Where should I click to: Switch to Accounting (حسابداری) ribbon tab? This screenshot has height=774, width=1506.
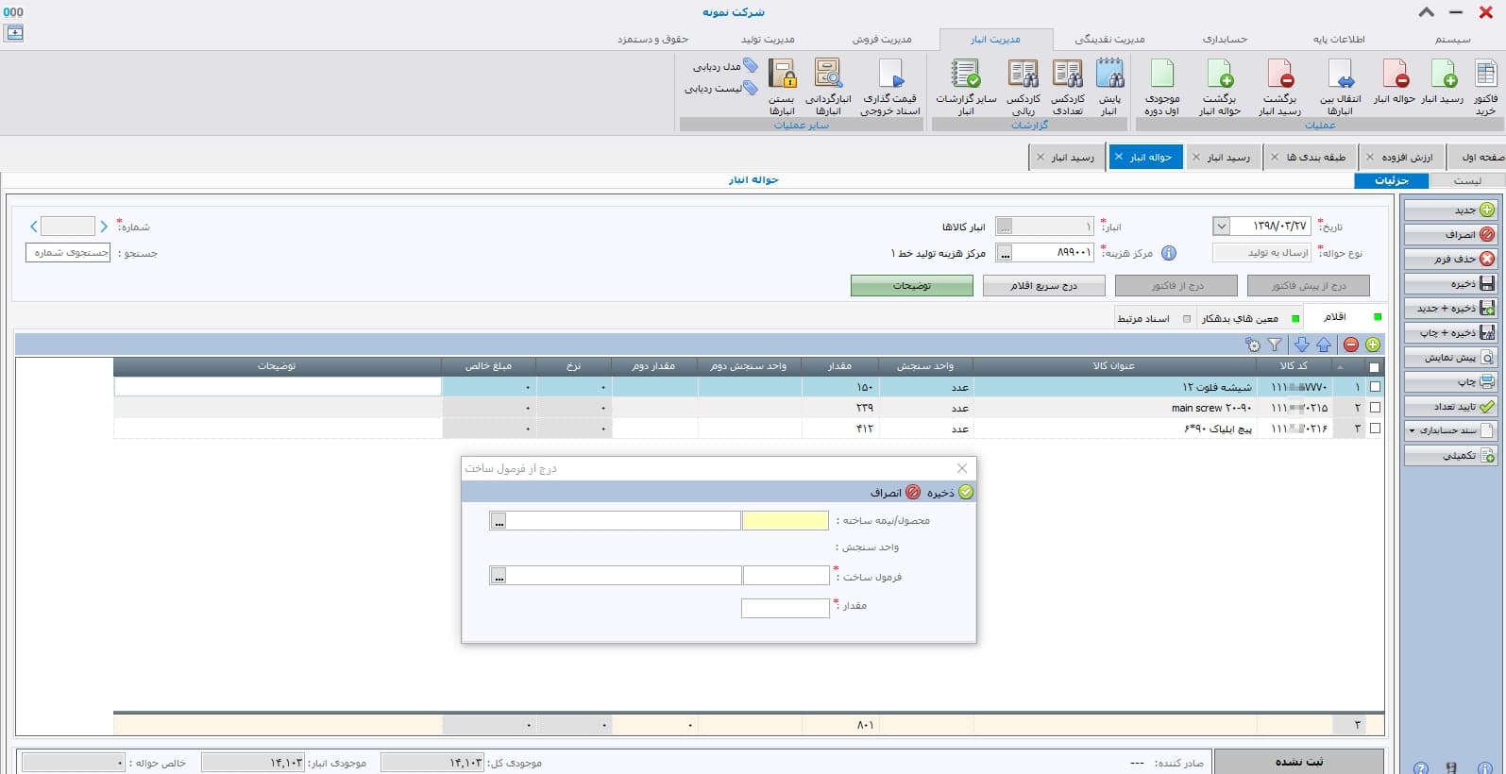[x=1225, y=39]
